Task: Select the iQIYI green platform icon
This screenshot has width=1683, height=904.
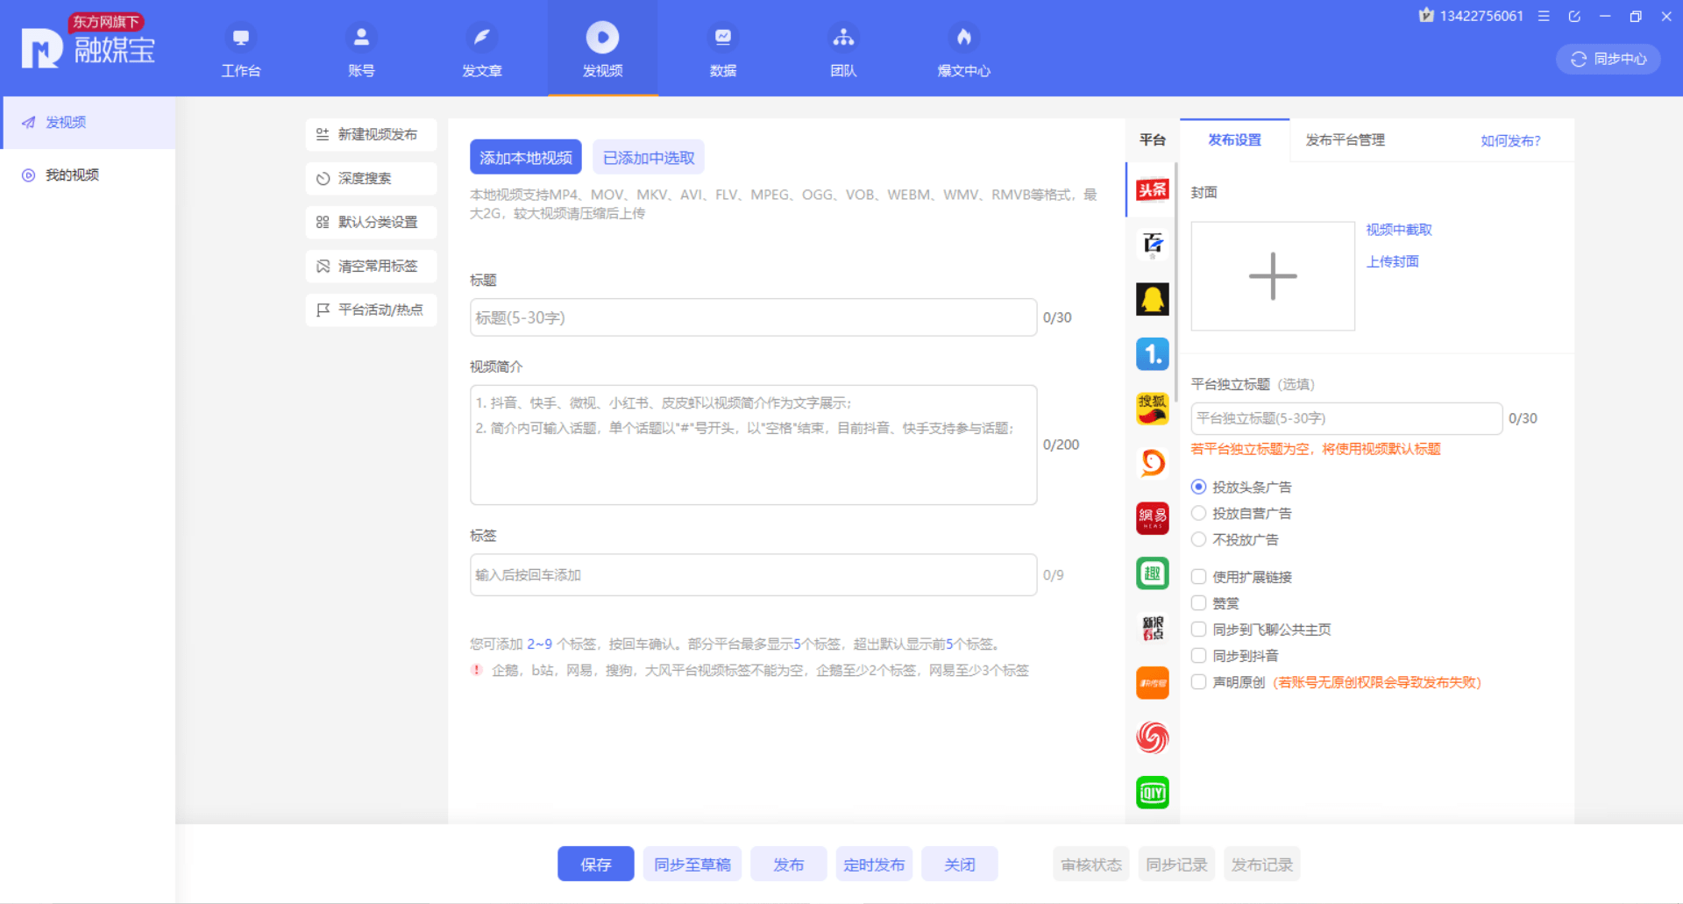Action: (x=1152, y=793)
